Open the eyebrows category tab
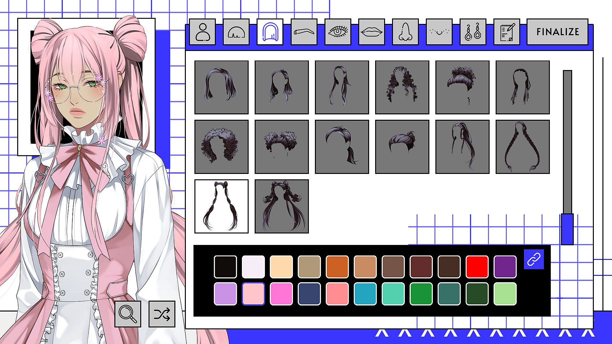Image resolution: width=612 pixels, height=344 pixels. [x=304, y=32]
